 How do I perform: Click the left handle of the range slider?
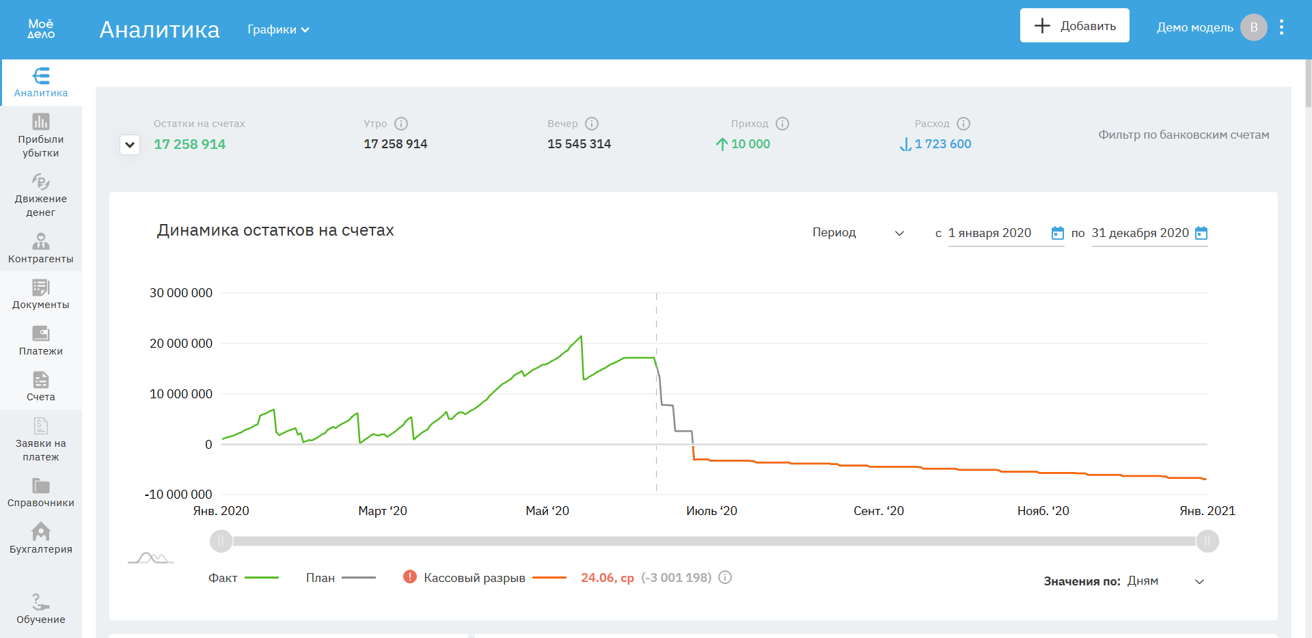[221, 542]
